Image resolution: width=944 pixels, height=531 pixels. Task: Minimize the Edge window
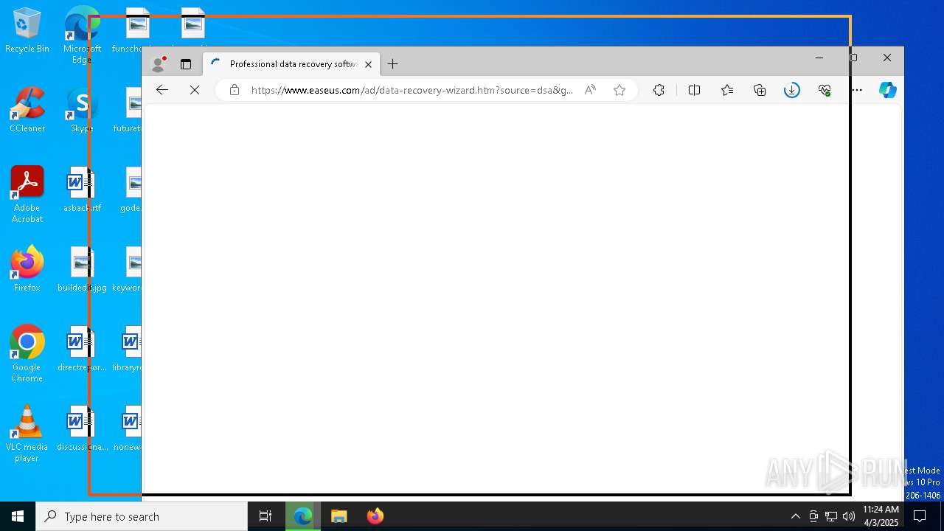point(819,58)
